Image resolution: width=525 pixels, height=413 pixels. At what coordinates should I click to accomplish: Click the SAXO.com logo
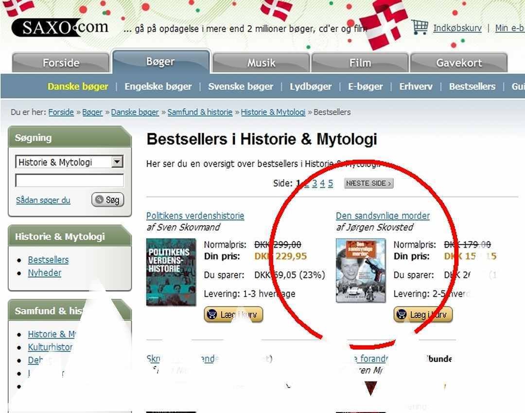tap(60, 27)
